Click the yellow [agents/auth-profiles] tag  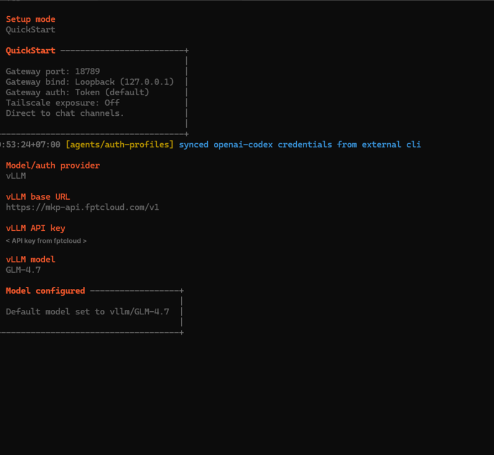(119, 144)
